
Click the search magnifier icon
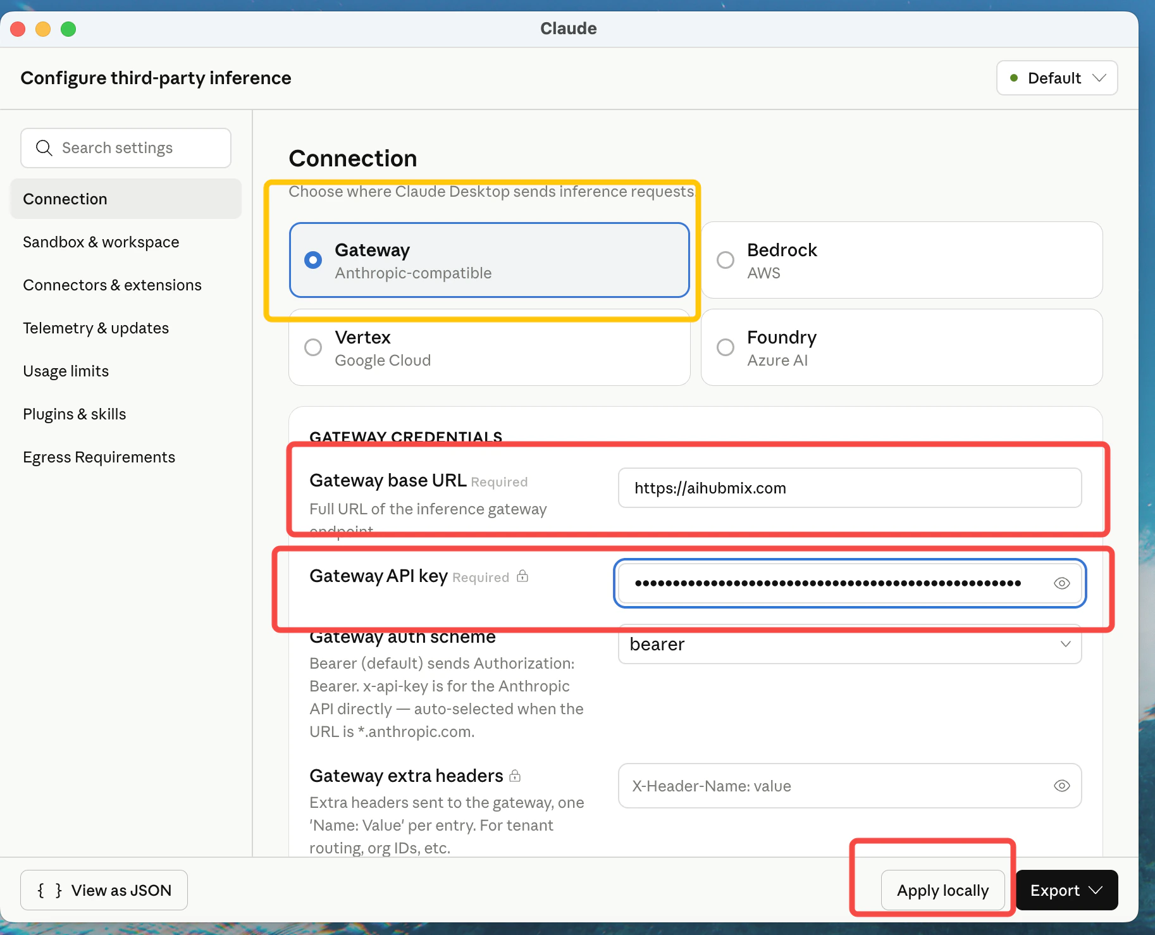coord(44,148)
